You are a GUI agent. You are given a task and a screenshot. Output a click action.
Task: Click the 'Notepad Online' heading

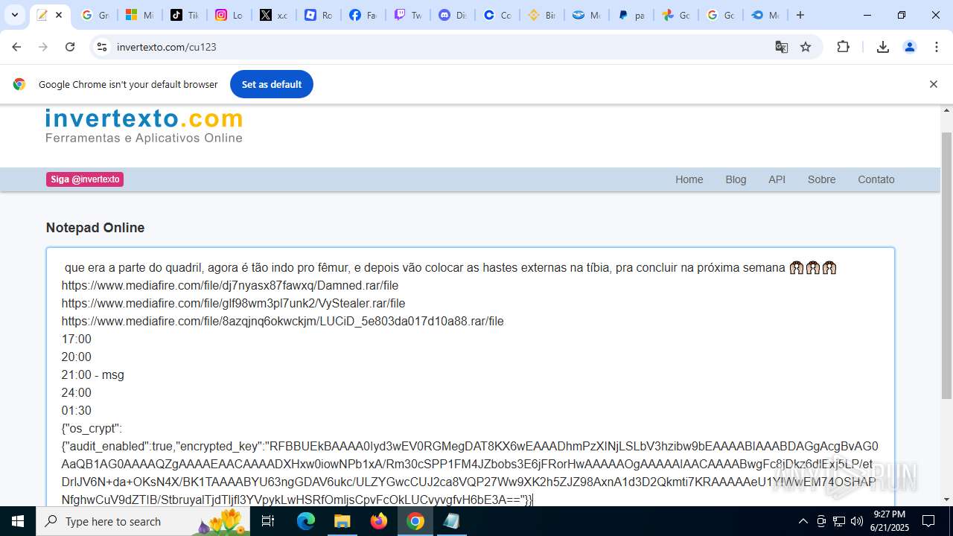tap(95, 228)
